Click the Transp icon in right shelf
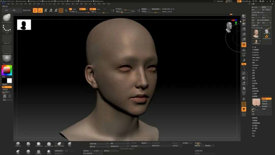Image resolution: width=275 pixels, height=155 pixels. pos(244,99)
